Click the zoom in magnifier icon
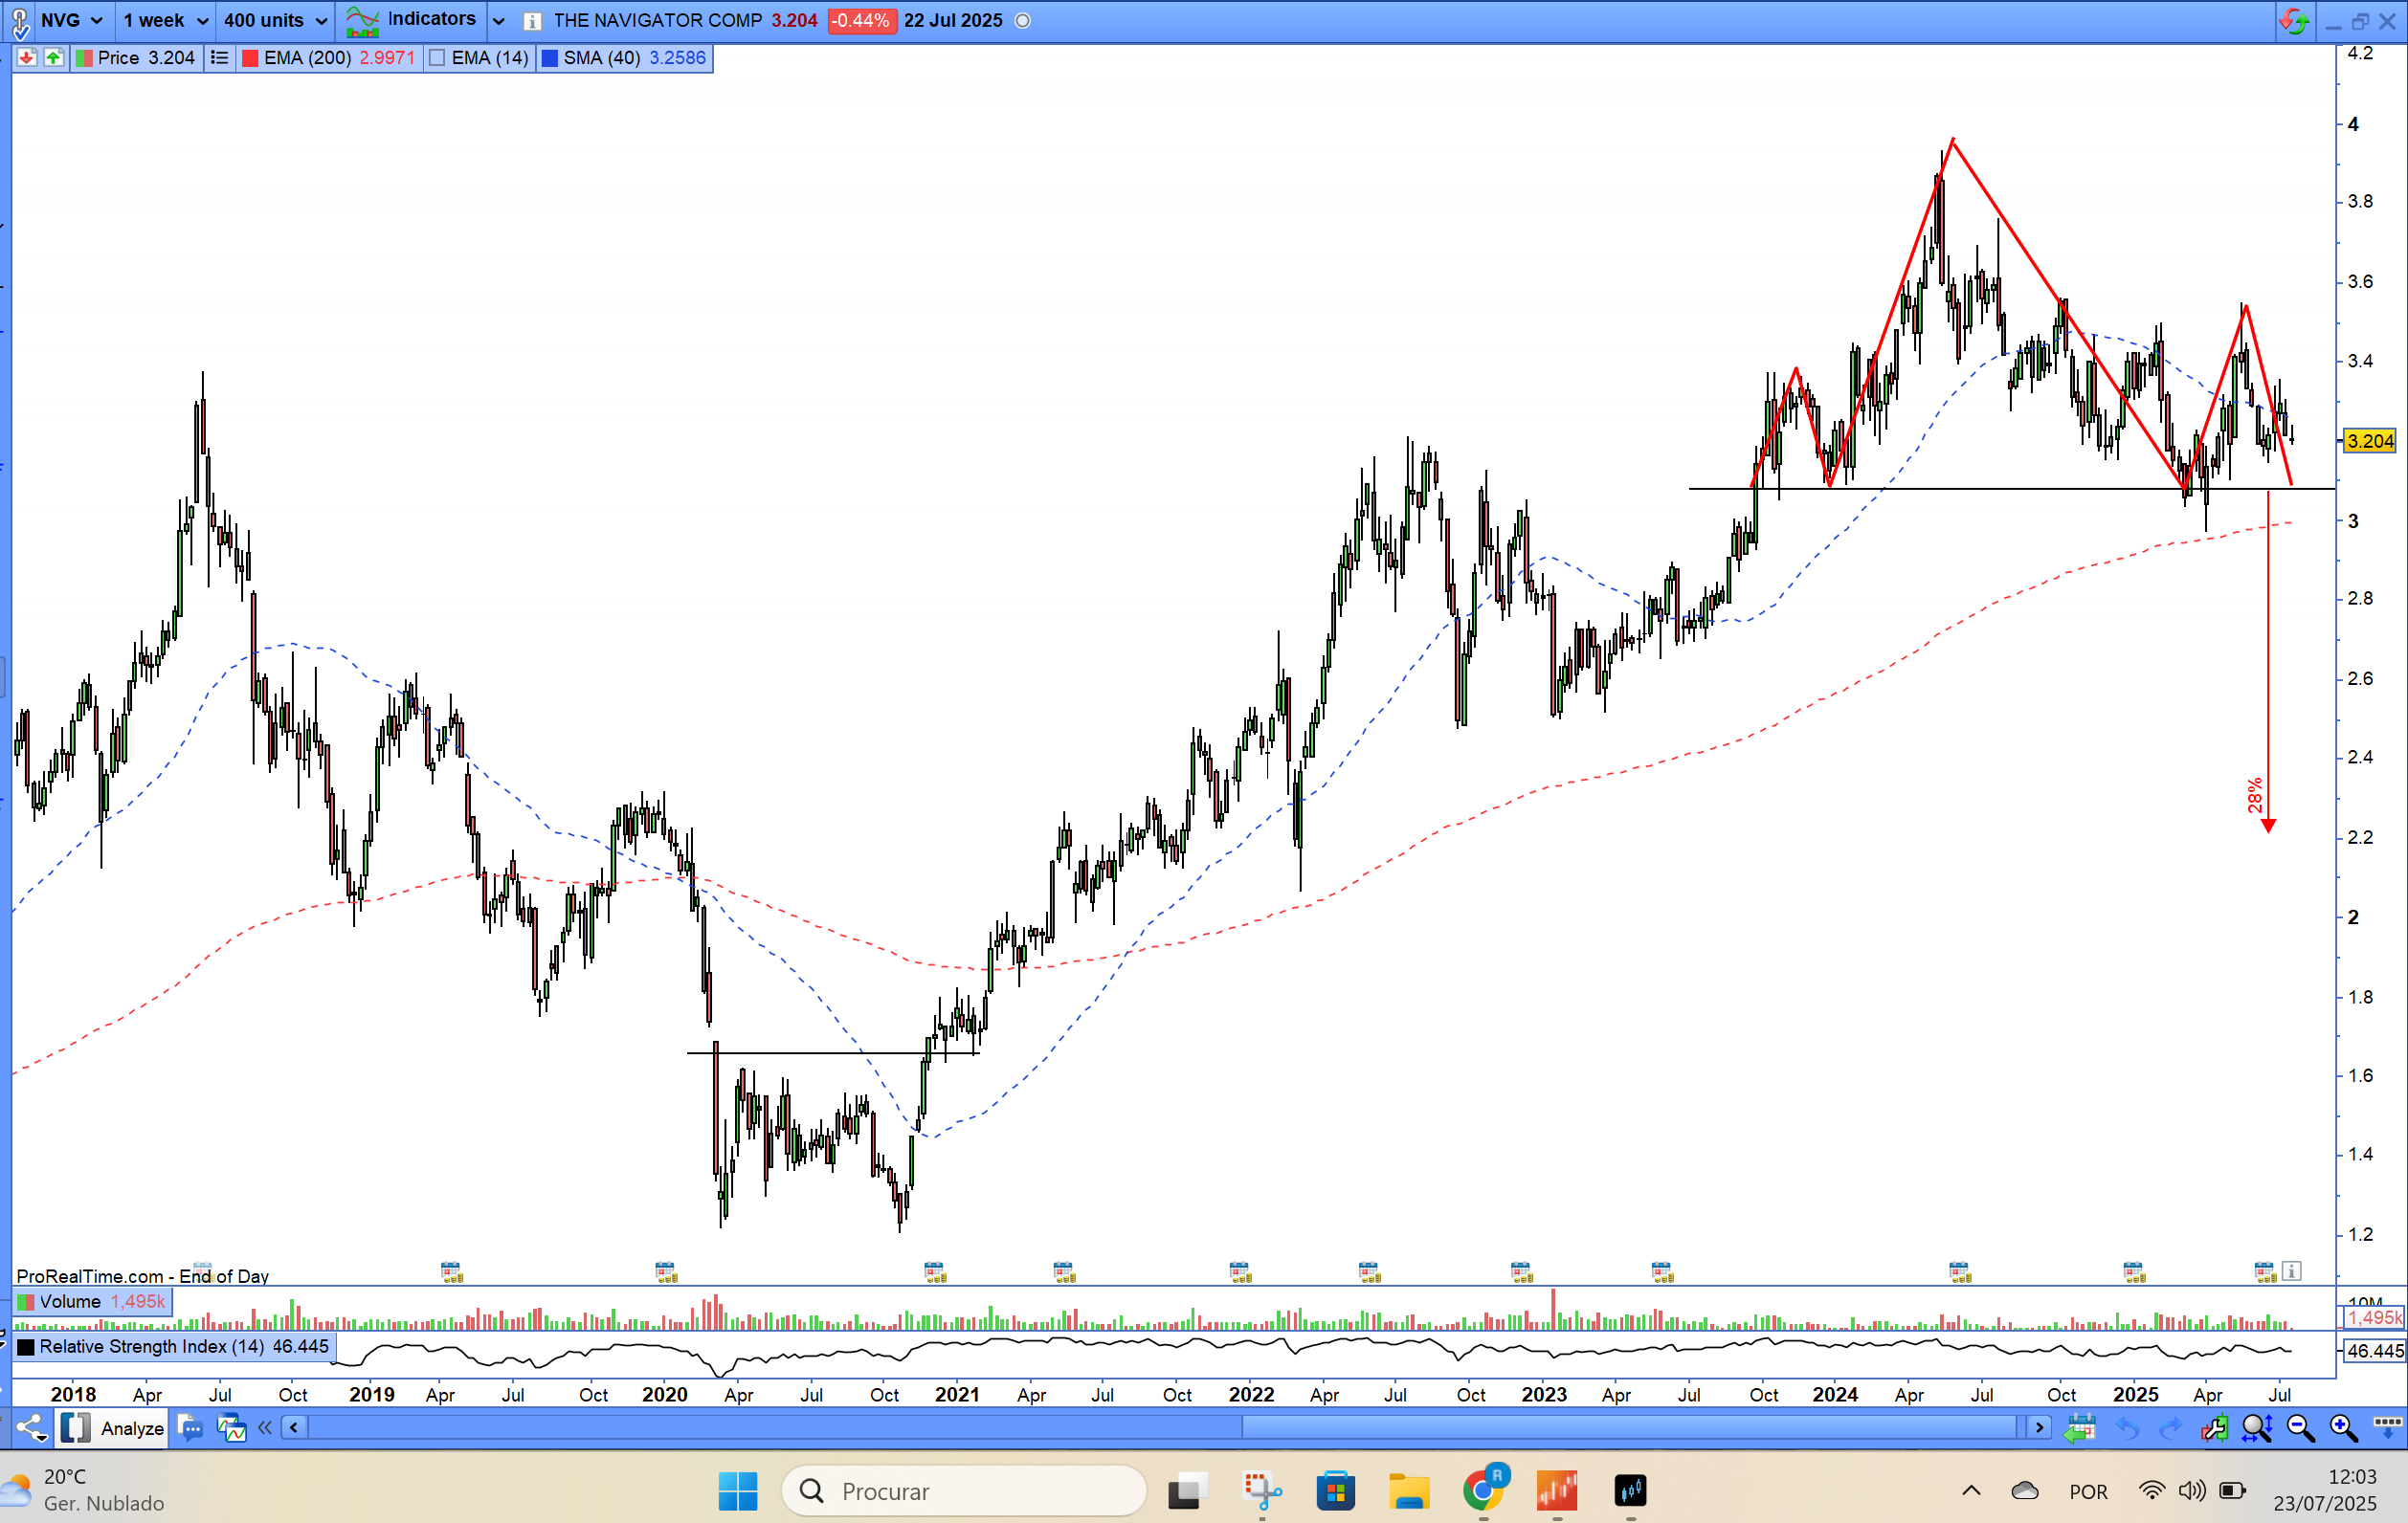2408x1523 pixels. pos(2342,1428)
